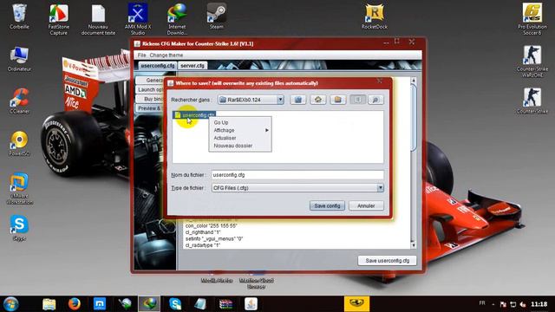Select the userconfig.cfg file in the list
The width and height of the screenshot is (555, 312).
(x=195, y=115)
